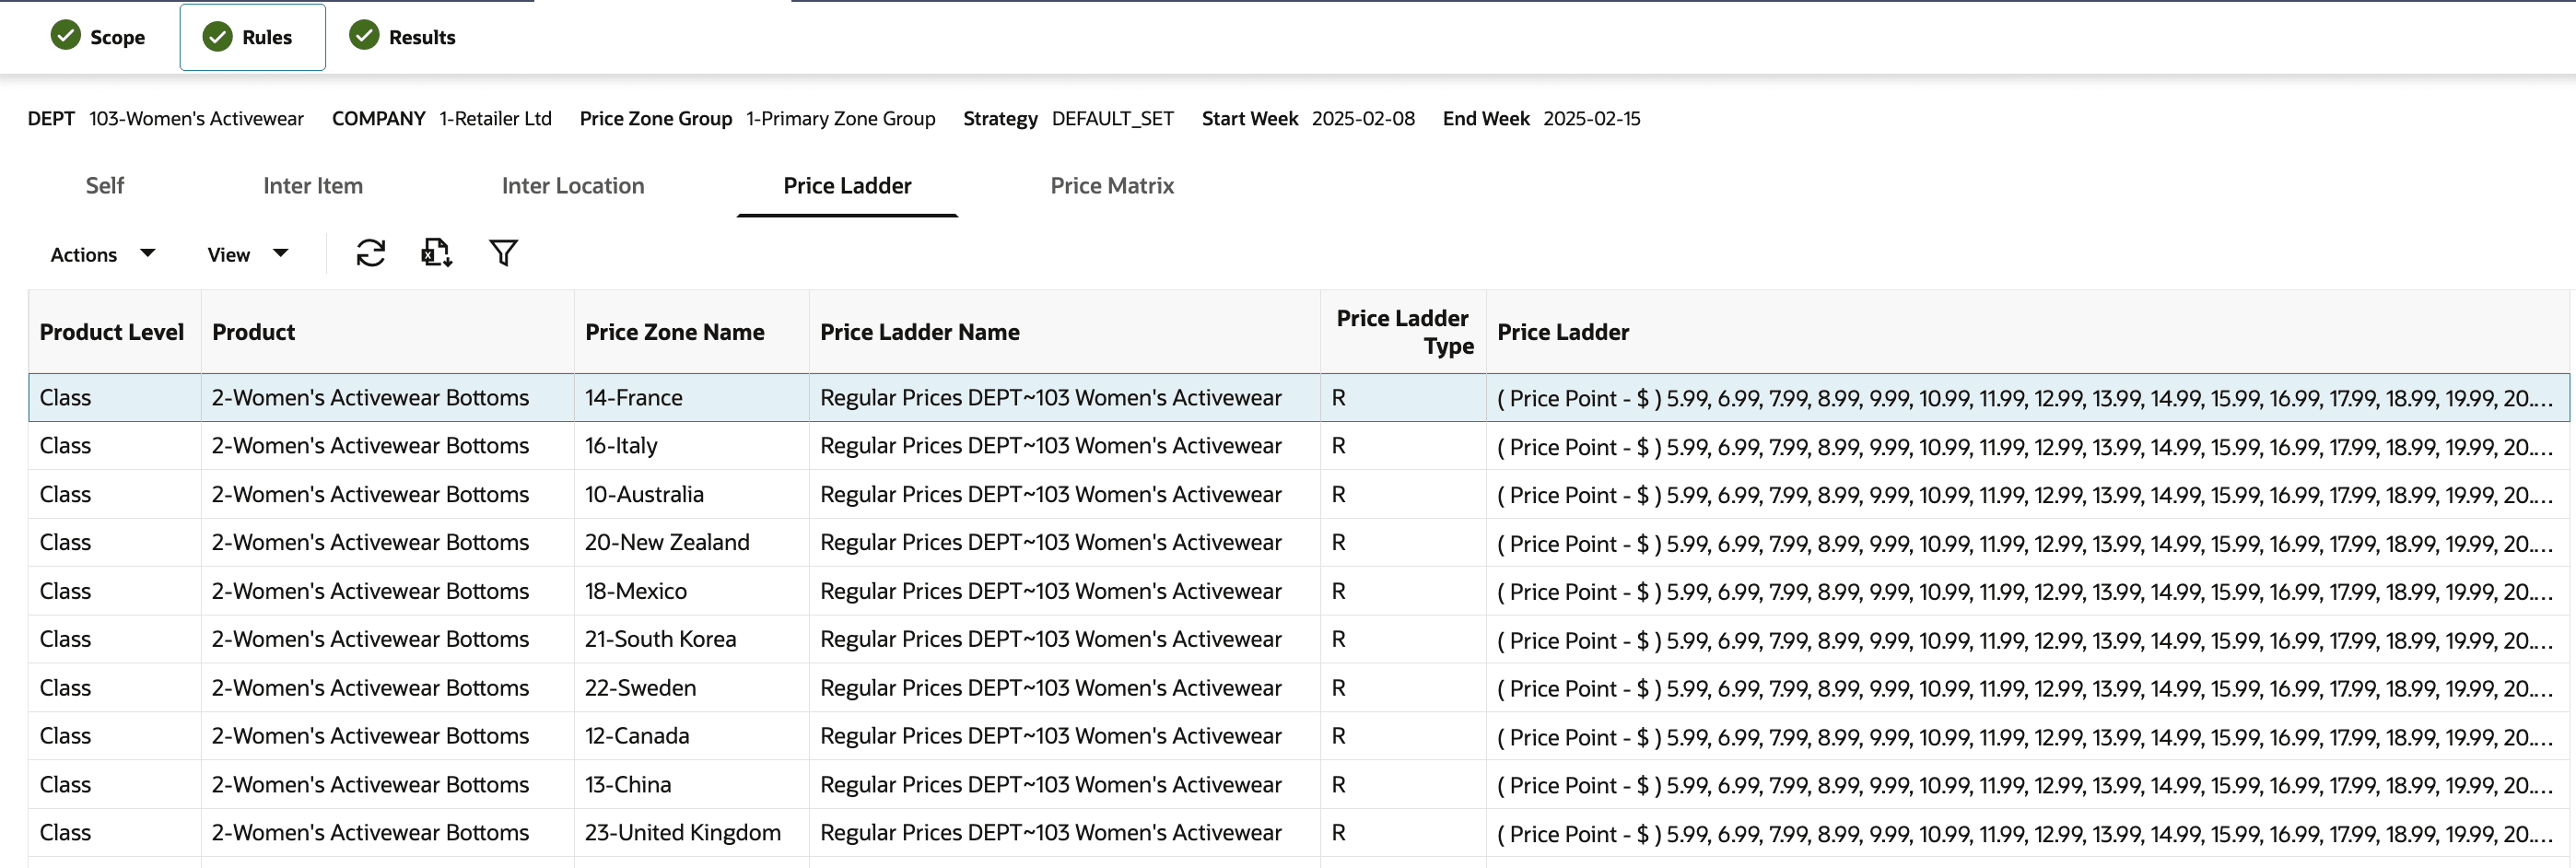Open the View menu
2576x868 pixels.
(x=229, y=253)
